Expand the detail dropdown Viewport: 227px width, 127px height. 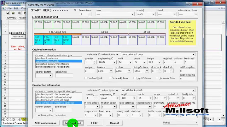175,14
